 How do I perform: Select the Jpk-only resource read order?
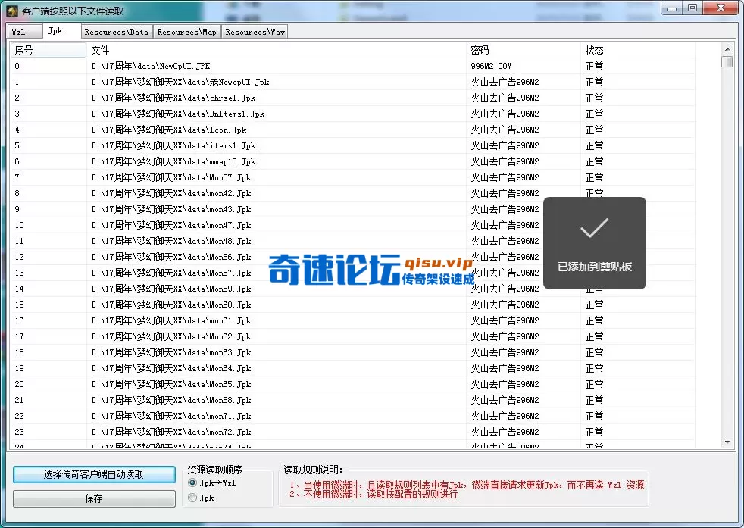click(192, 498)
